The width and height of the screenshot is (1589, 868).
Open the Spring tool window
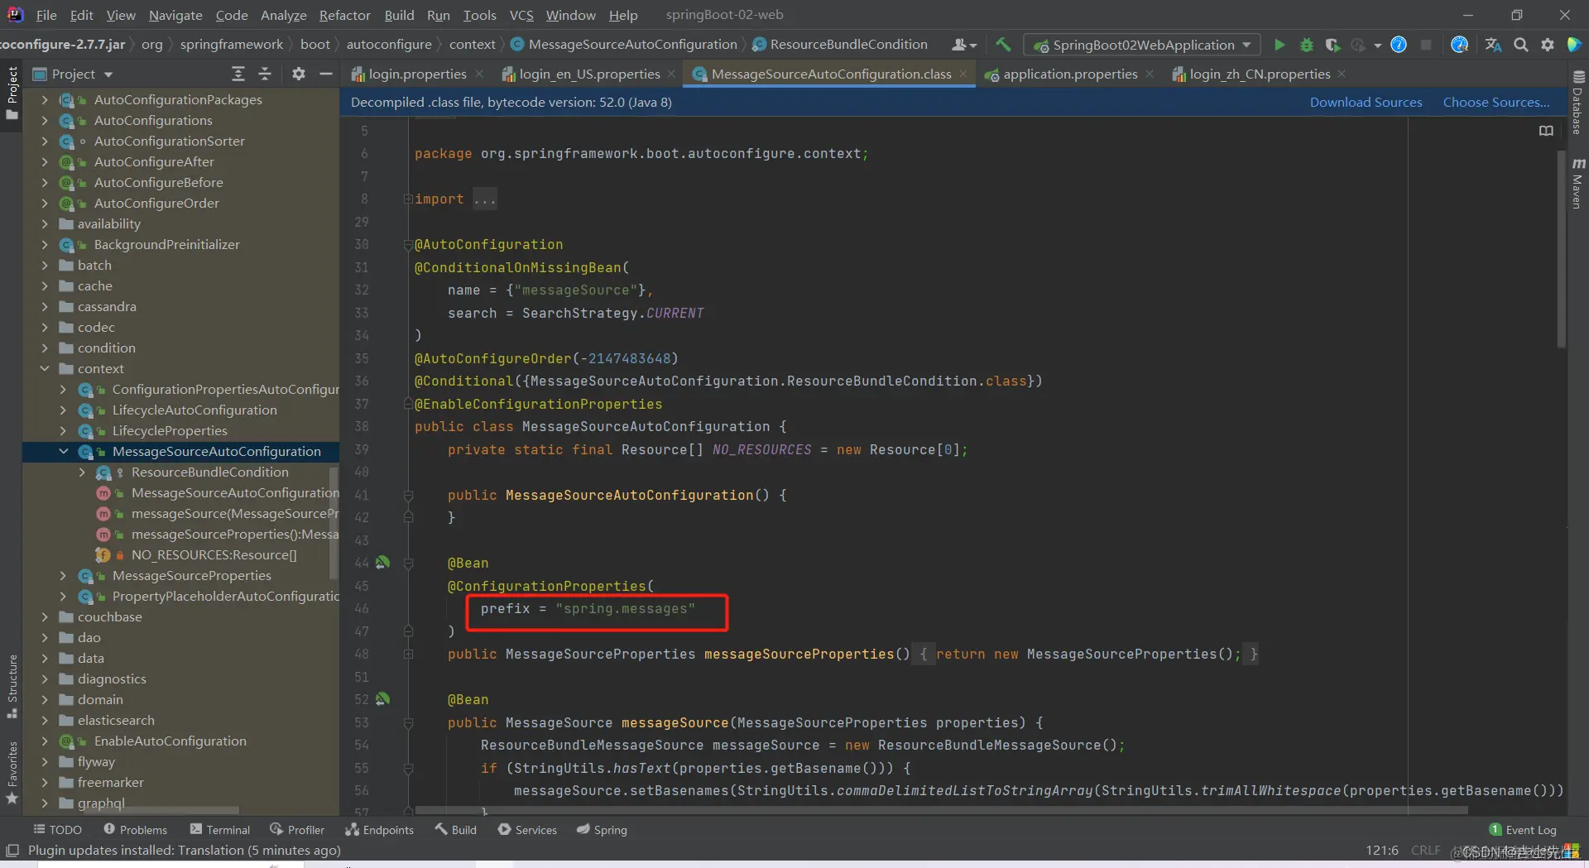tap(602, 830)
